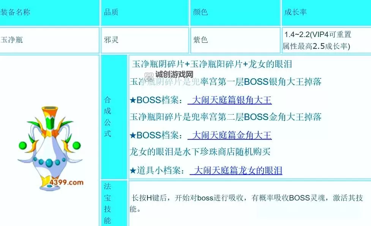Click the 邪灵 quality value cell
Screen dimensions: 371x226
point(111,39)
